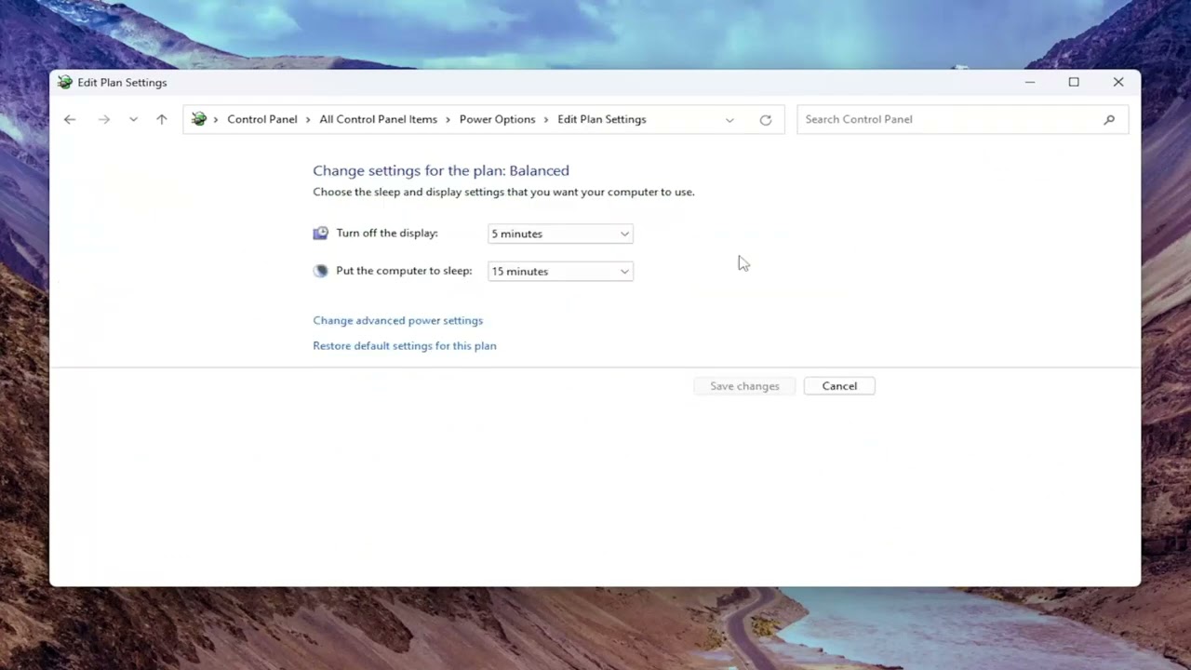Screen dimensions: 1191x670
Task: Open the address bar history dropdown
Action: 729,119
